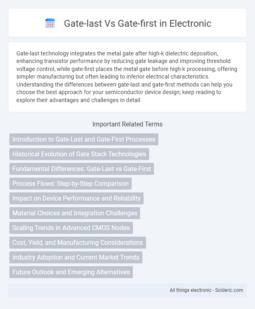Select Historical Evolution of Gate Stack Technologies
This screenshot has width=255, height=309.
point(79,154)
